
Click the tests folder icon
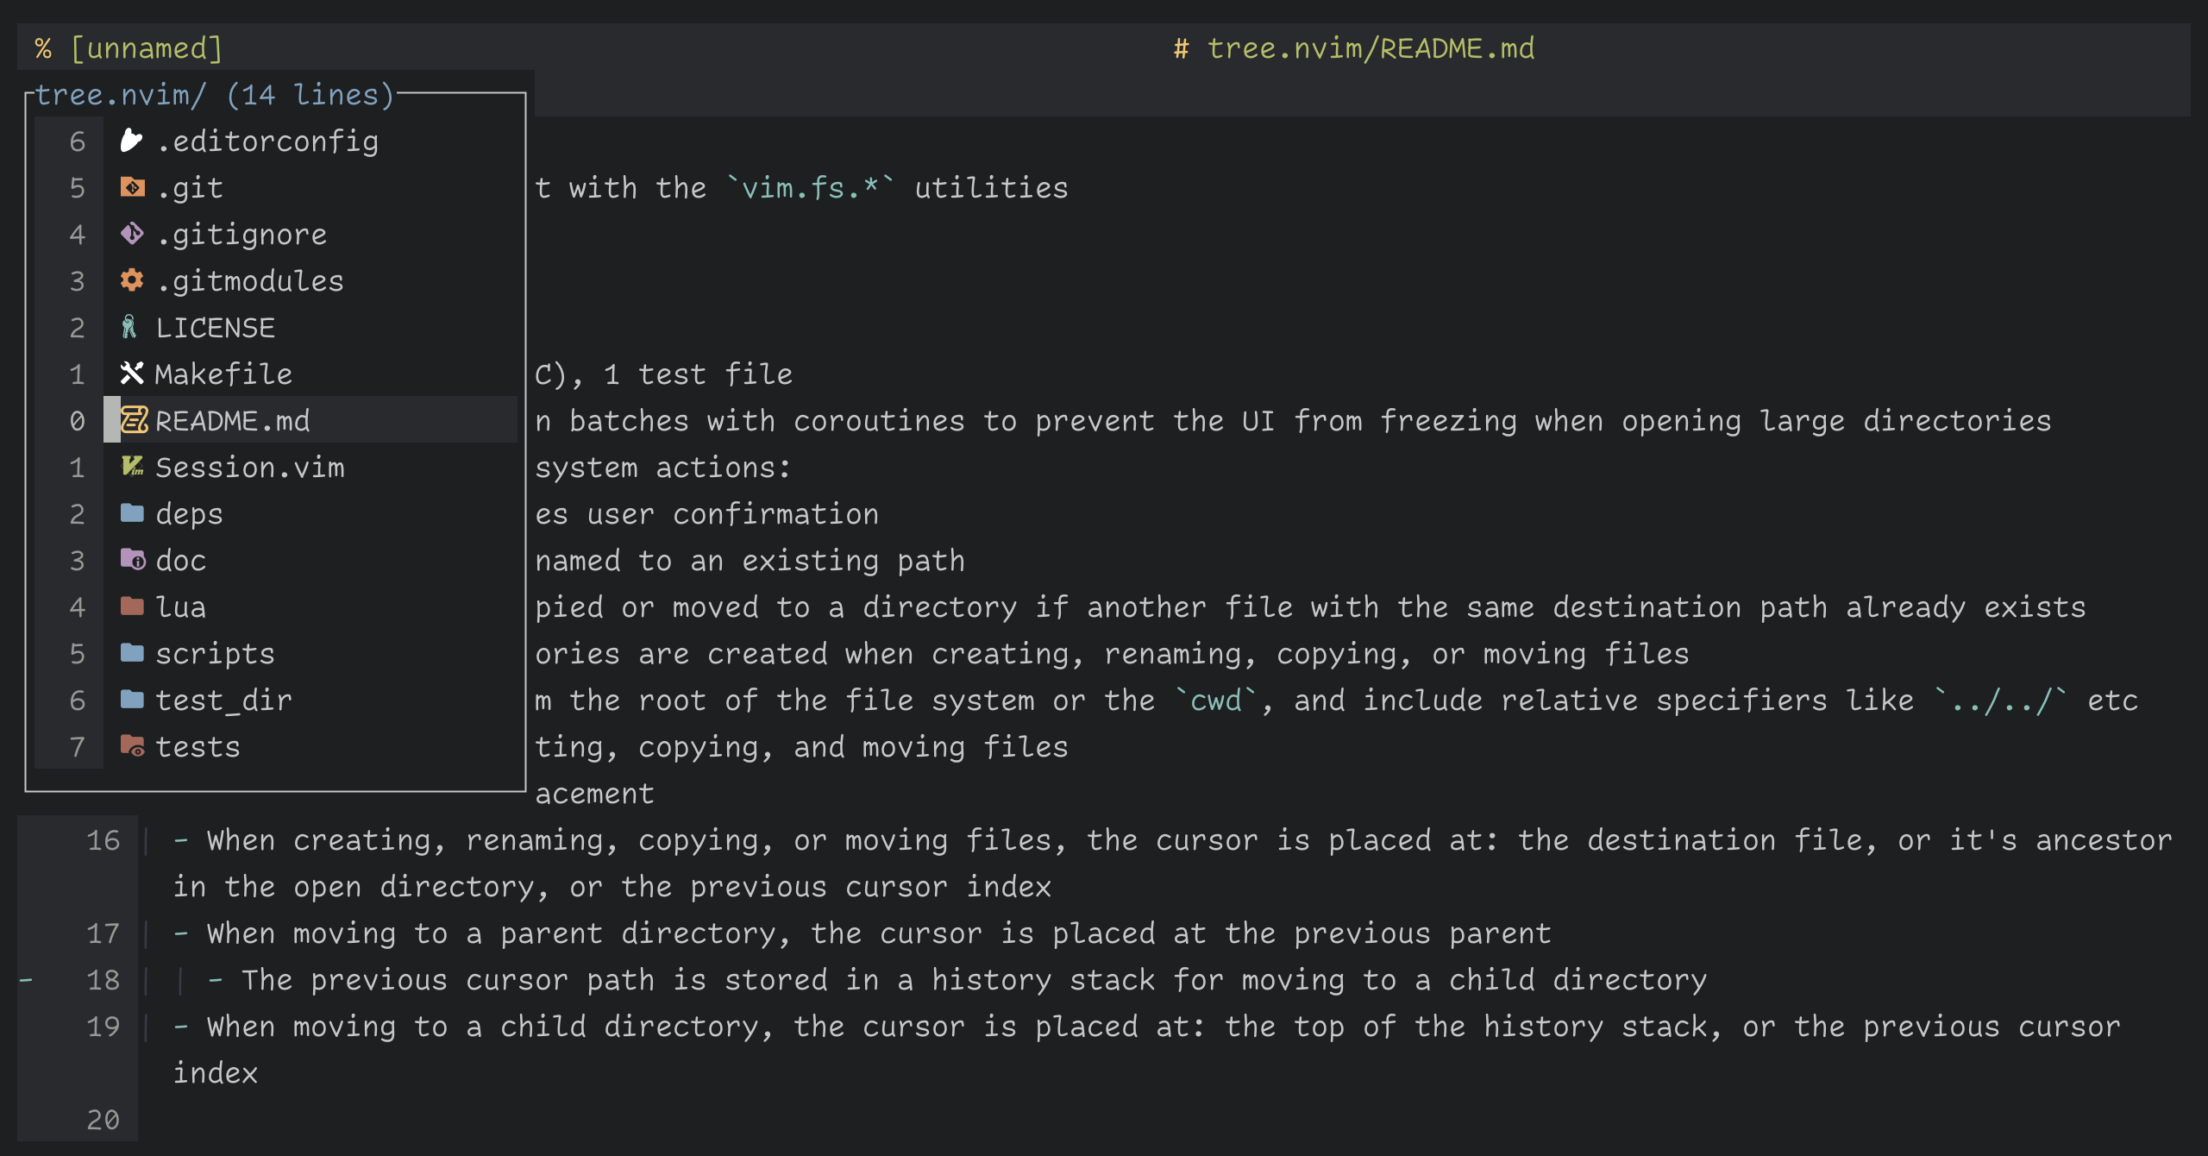pyautogui.click(x=132, y=746)
